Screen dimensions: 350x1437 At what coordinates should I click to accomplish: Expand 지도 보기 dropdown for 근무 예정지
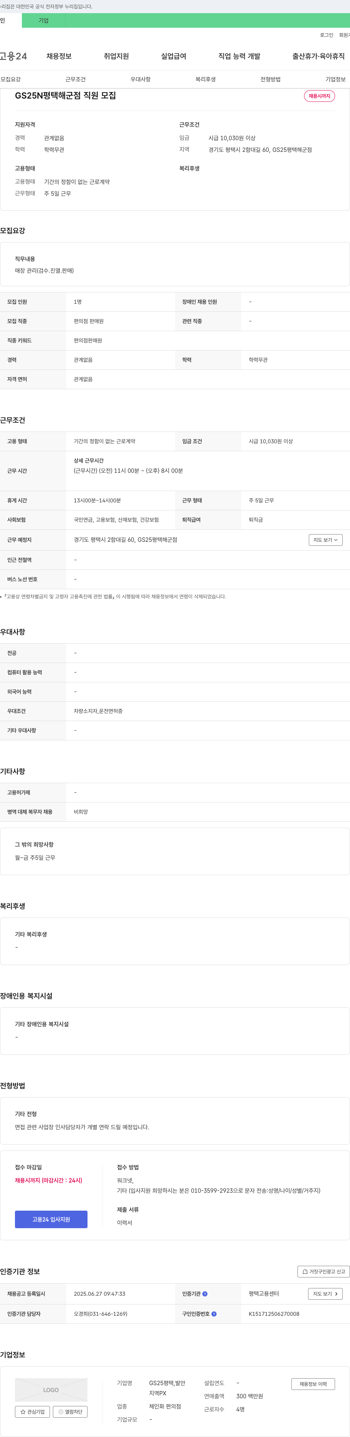coord(326,540)
